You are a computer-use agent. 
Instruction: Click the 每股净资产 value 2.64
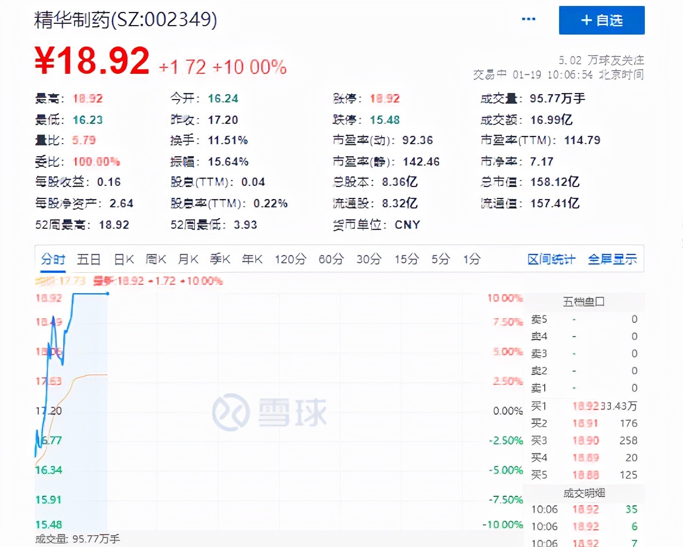pos(122,203)
